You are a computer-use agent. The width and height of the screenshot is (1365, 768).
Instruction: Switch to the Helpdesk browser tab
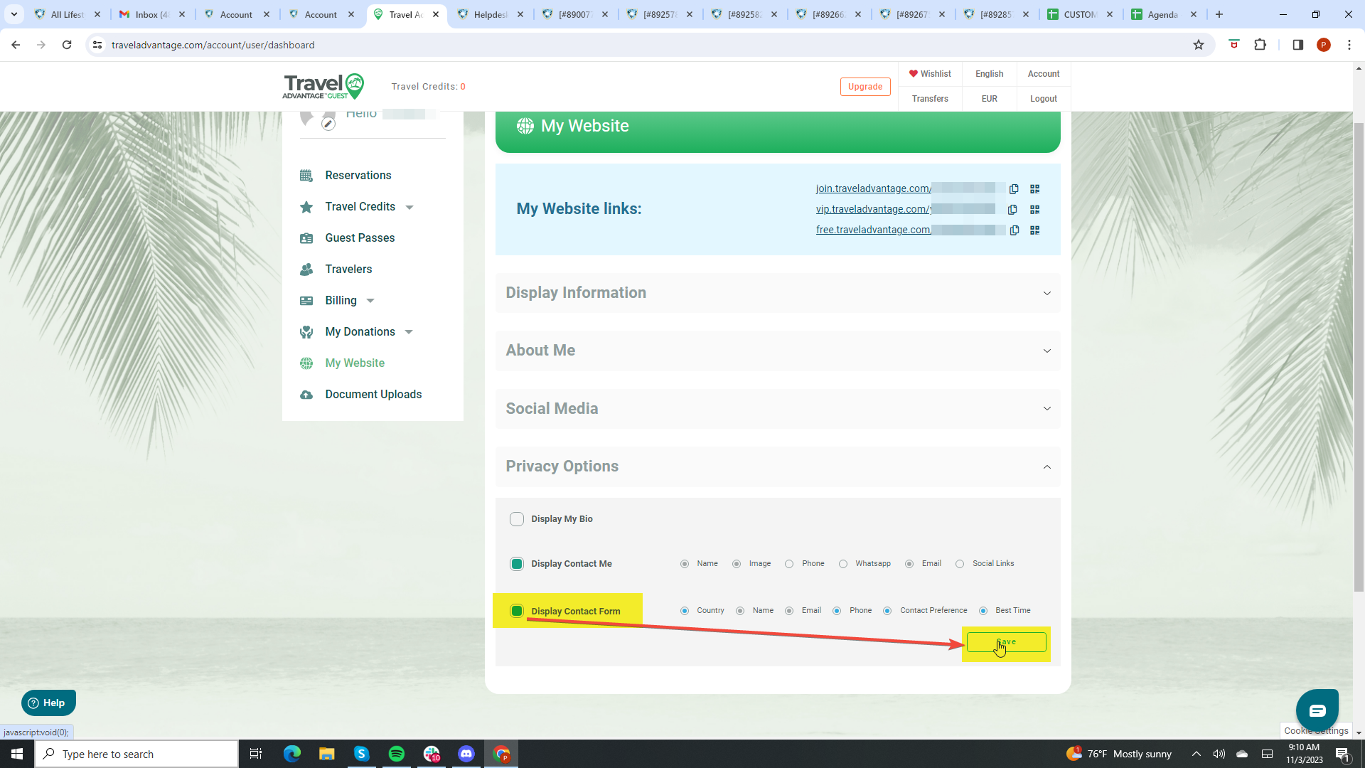pos(490,14)
